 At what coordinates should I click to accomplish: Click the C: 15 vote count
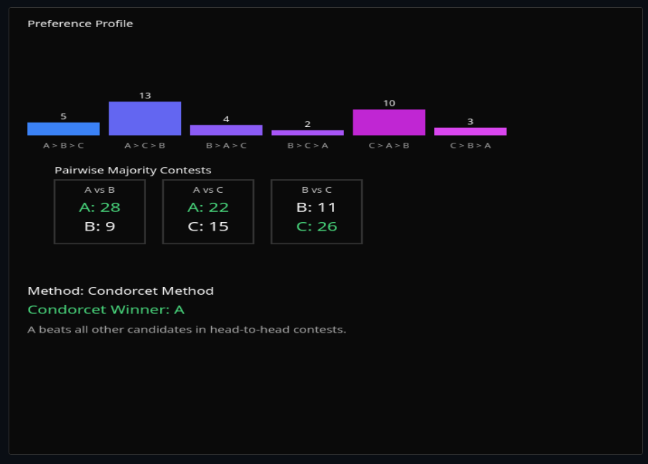pos(208,227)
